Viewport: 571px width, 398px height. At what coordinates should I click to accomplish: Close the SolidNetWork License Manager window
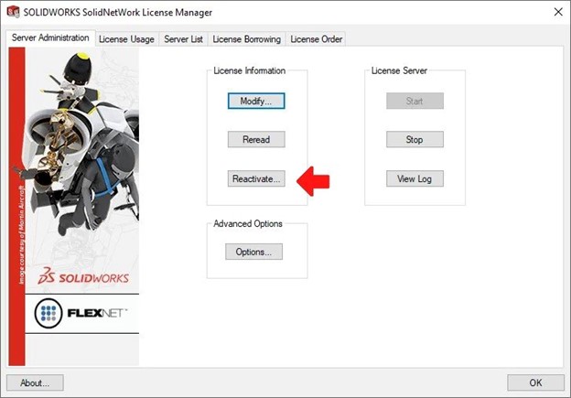click(x=557, y=12)
